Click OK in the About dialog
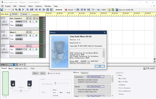 [x=100, y=66]
